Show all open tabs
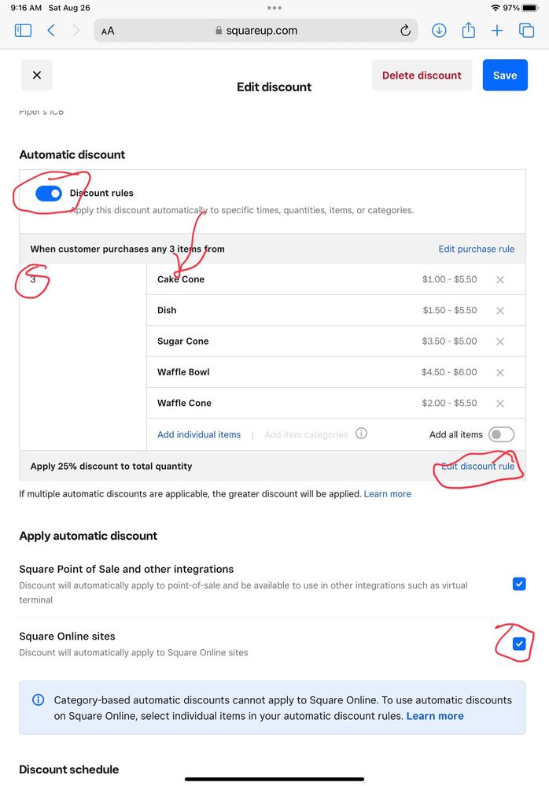 click(526, 31)
